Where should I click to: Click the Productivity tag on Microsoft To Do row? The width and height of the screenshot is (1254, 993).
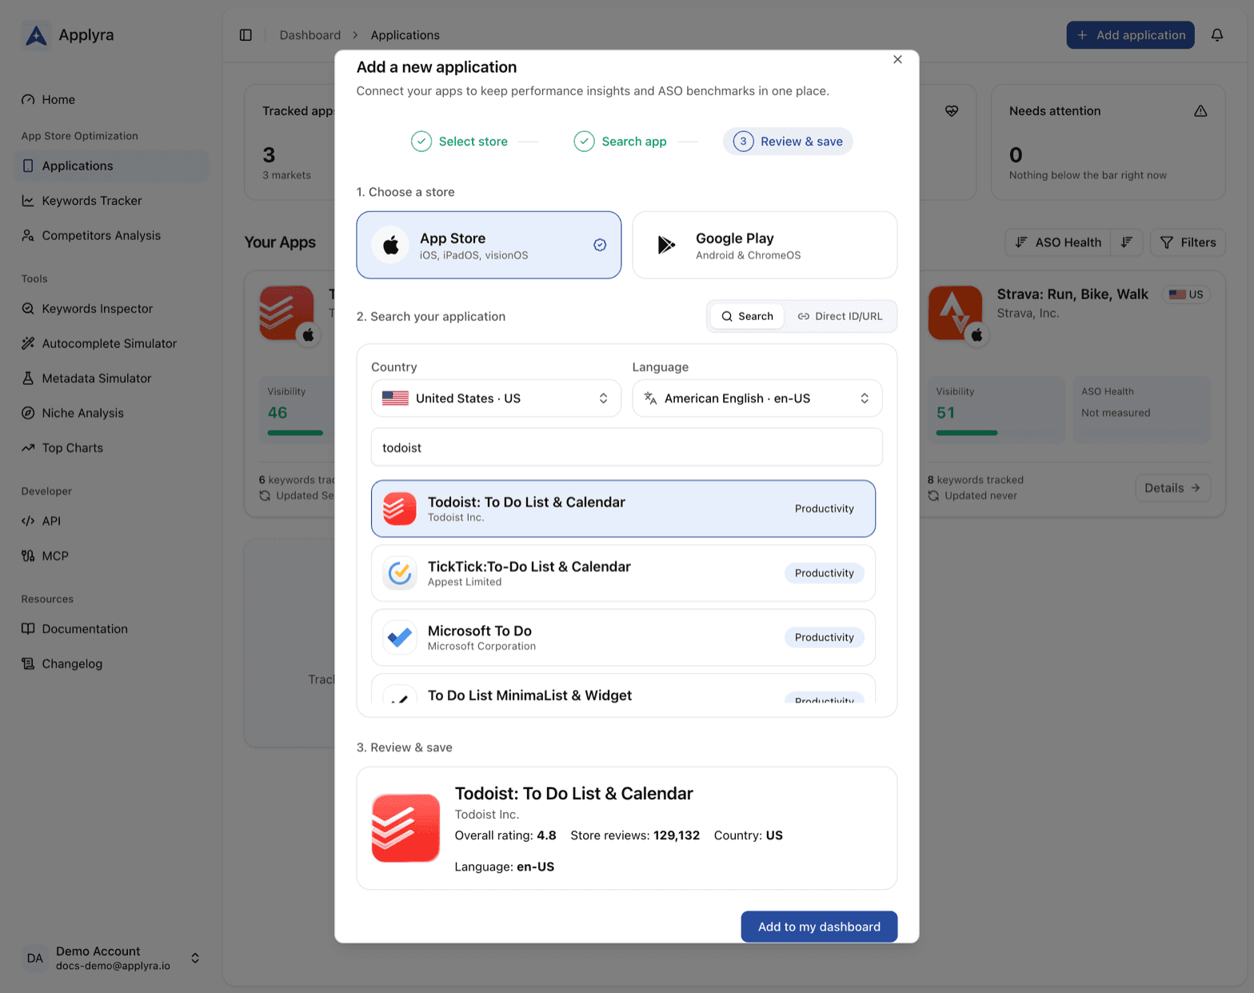pos(825,638)
